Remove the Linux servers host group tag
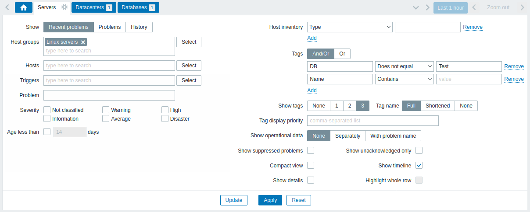 (83, 42)
